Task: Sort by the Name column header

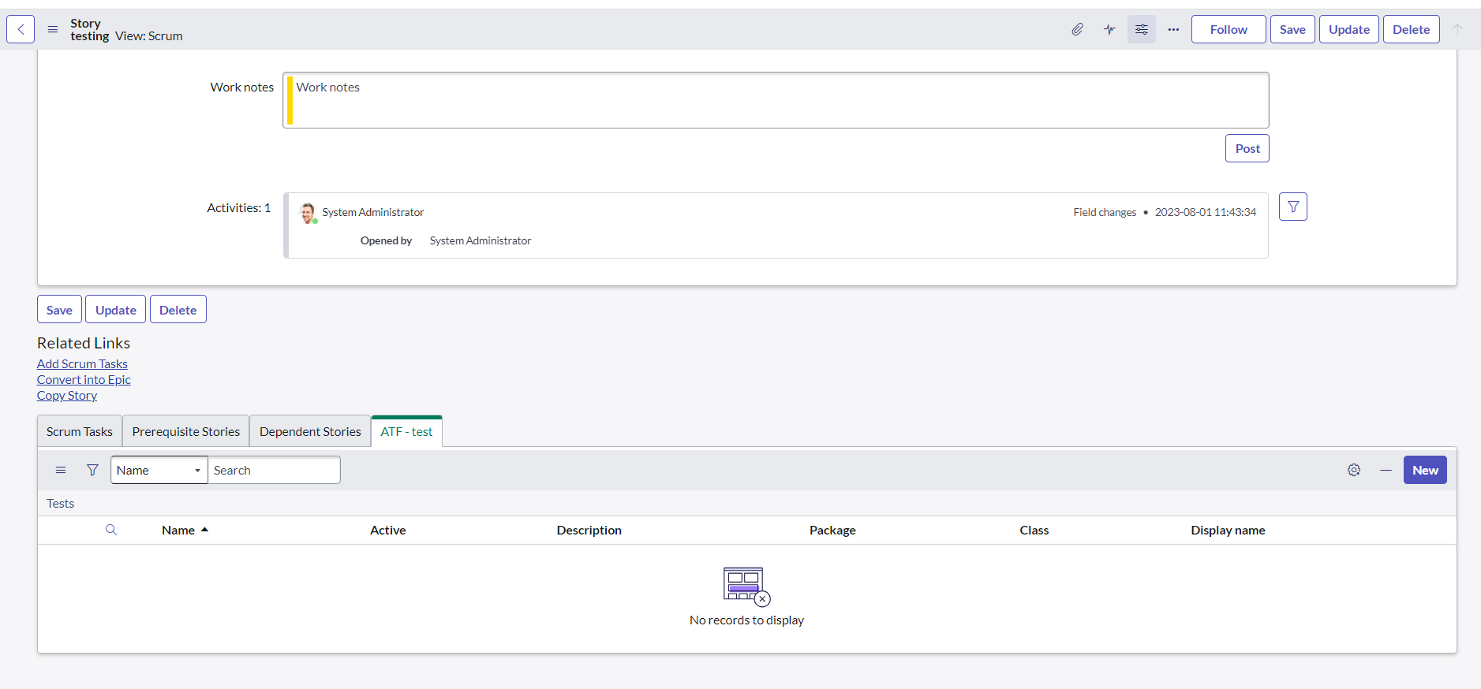Action: 178,530
